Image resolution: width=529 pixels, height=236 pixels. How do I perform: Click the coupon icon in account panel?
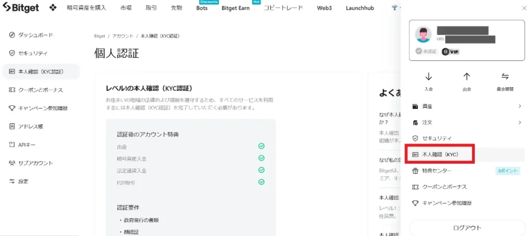tap(415, 187)
